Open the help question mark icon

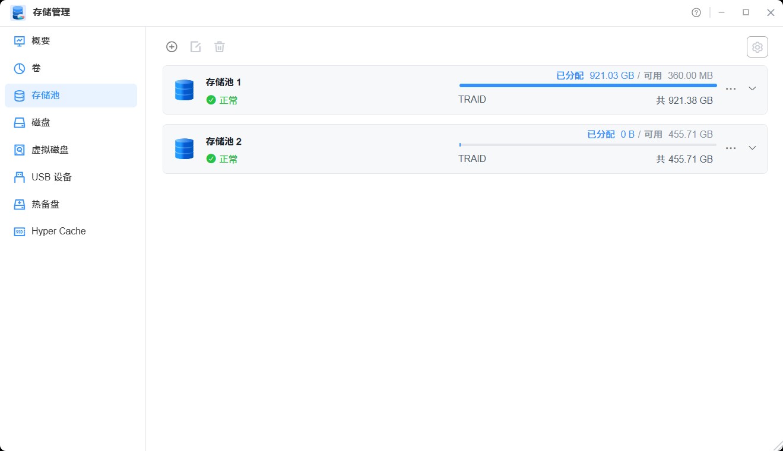tap(696, 12)
